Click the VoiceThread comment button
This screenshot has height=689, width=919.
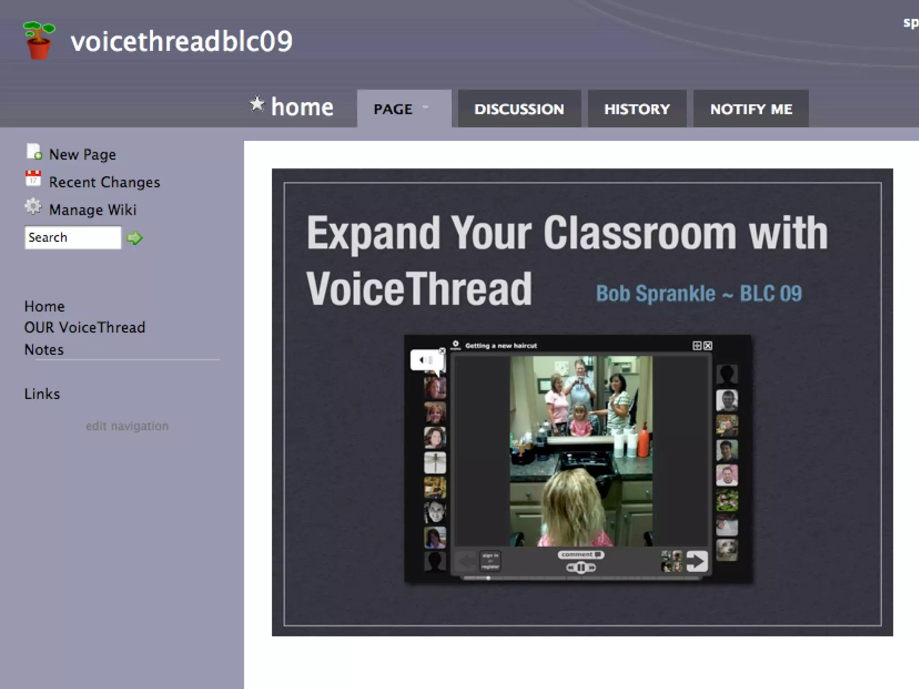click(581, 555)
